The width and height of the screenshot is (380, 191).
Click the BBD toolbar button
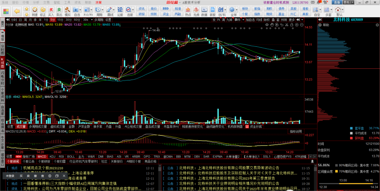point(165,8)
